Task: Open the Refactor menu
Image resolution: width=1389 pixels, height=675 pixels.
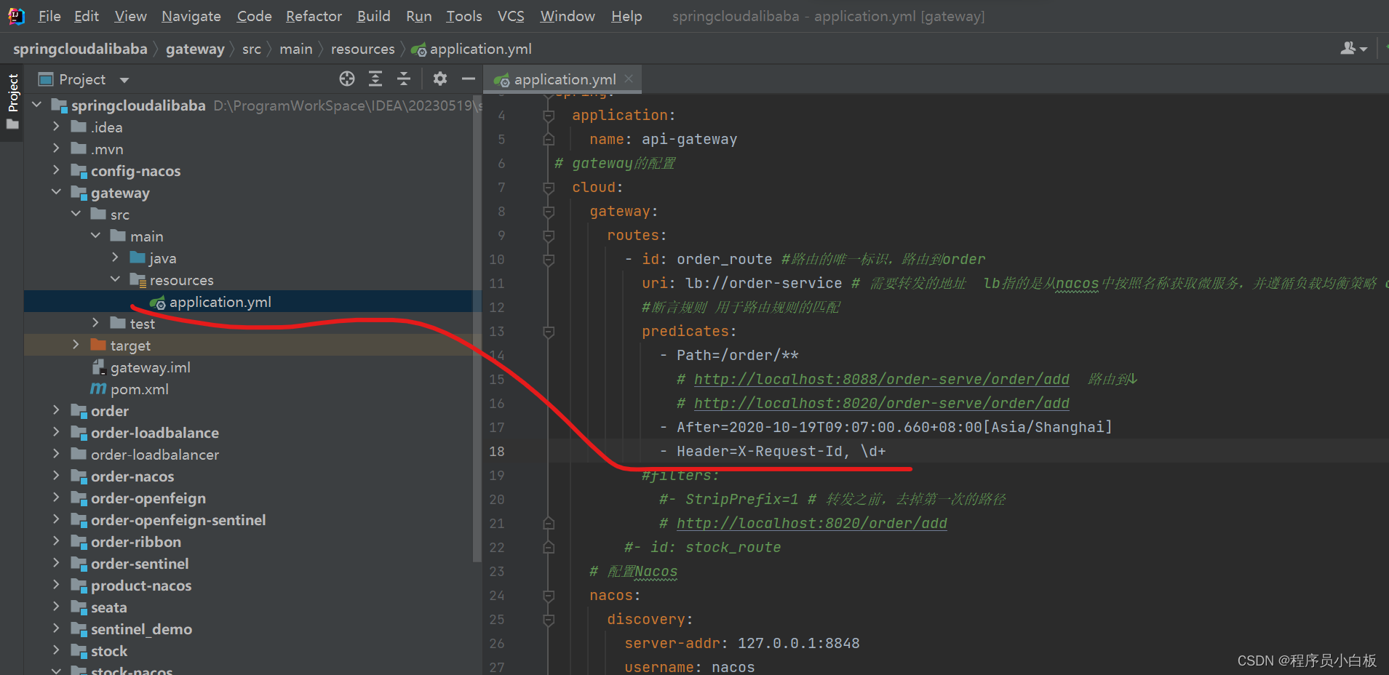Action: pos(314,16)
